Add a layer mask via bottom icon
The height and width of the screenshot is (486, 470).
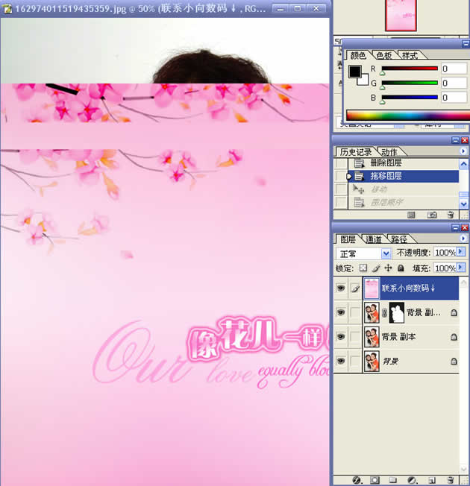coord(375,480)
